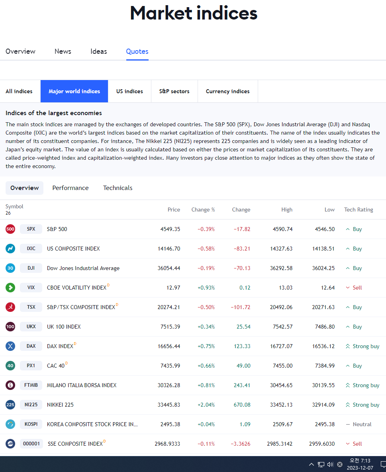Image resolution: width=386 pixels, height=472 pixels.
Task: Select the All indices filter tab
Action: pos(19,91)
